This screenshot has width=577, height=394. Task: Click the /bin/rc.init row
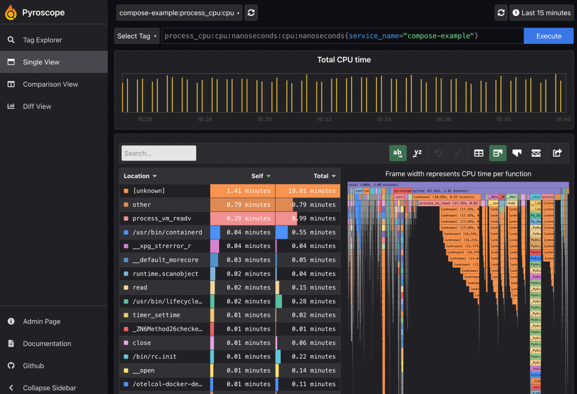tap(230, 356)
